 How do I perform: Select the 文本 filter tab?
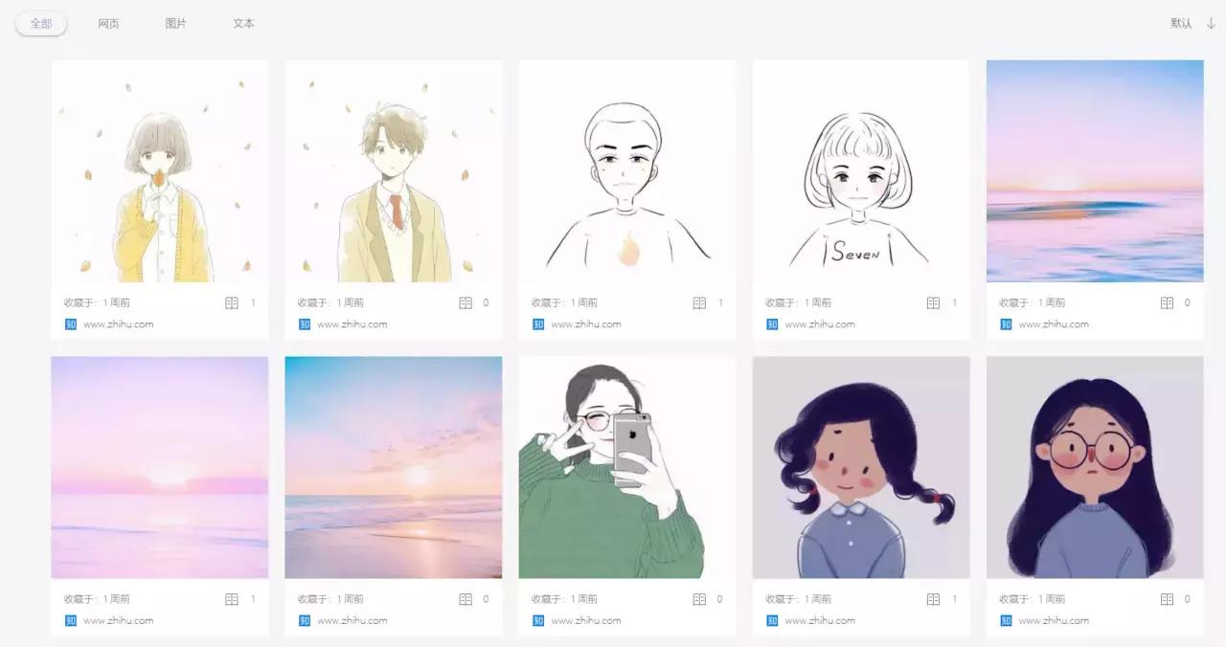pos(244,23)
